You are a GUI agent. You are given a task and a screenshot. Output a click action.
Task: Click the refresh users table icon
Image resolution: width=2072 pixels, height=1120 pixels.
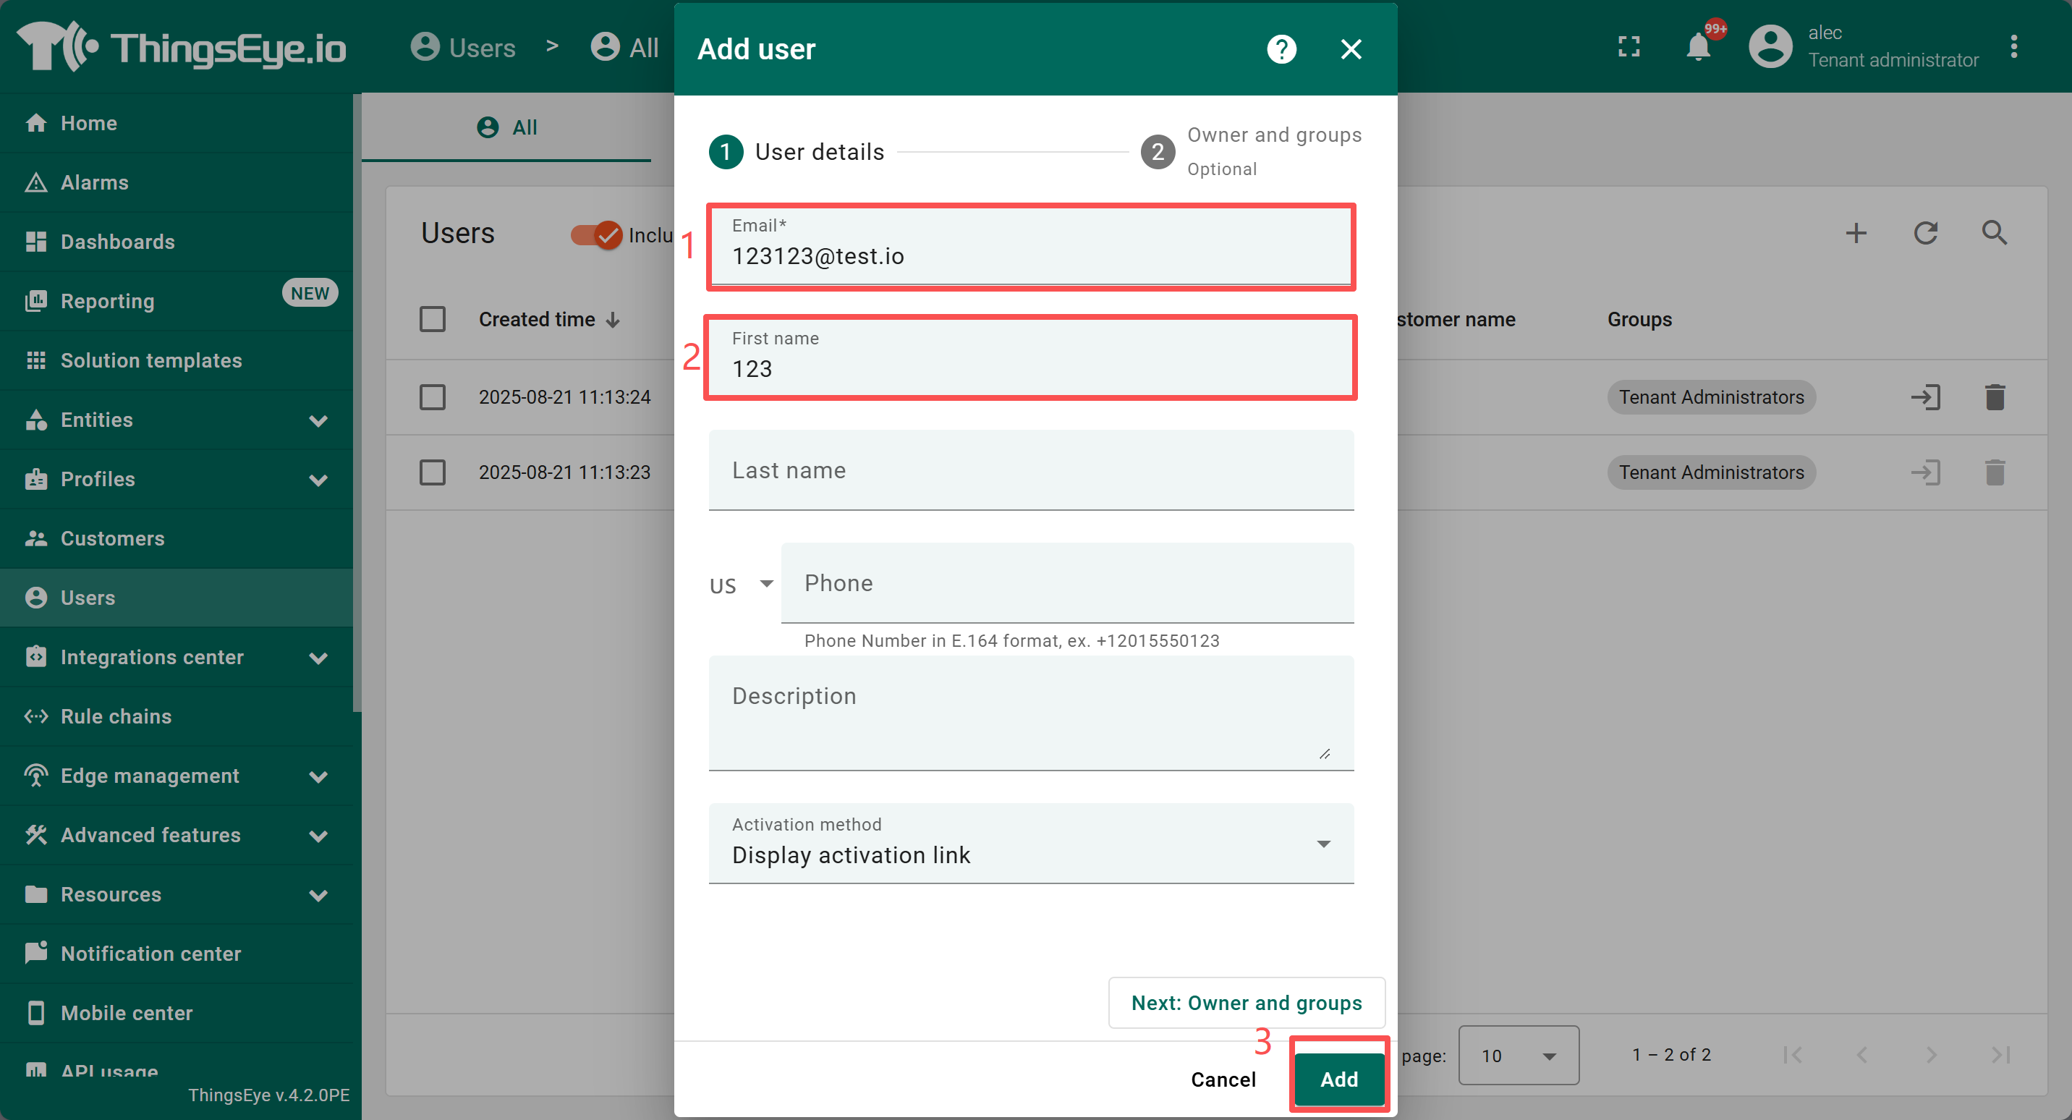(1925, 233)
